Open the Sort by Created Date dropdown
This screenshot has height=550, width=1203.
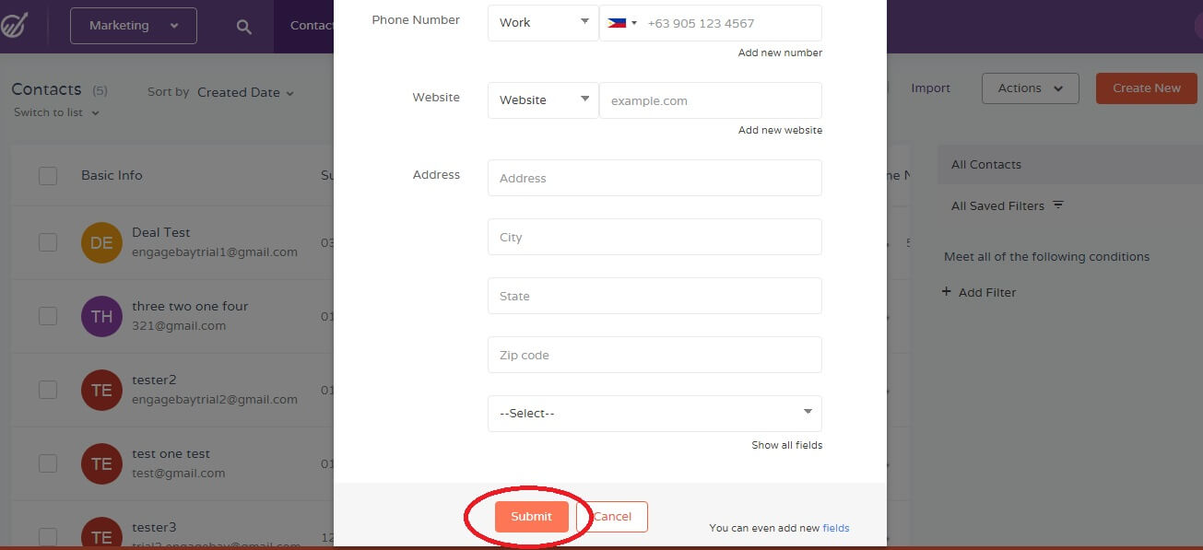coord(244,92)
